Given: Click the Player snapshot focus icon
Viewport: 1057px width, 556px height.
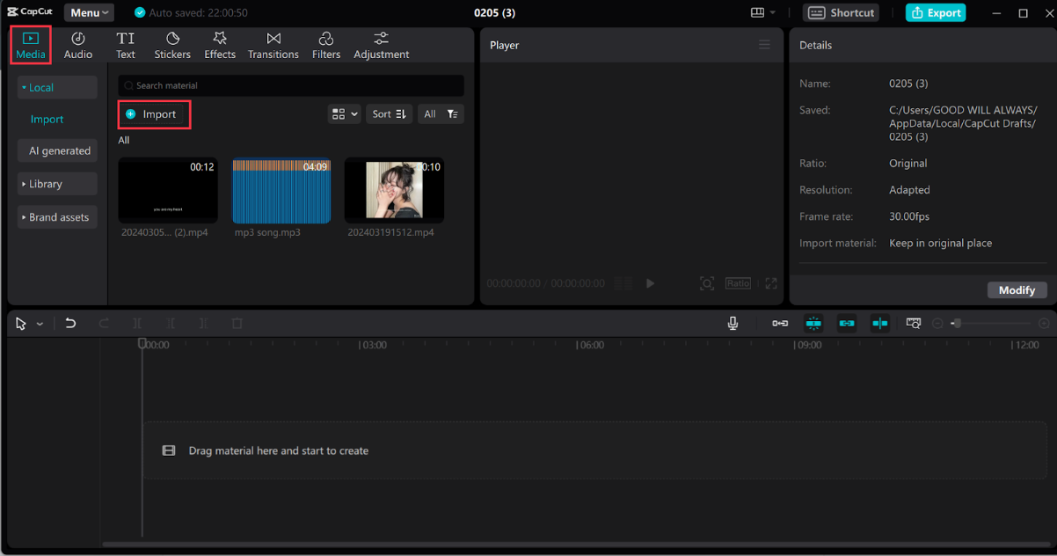Looking at the screenshot, I should [707, 283].
